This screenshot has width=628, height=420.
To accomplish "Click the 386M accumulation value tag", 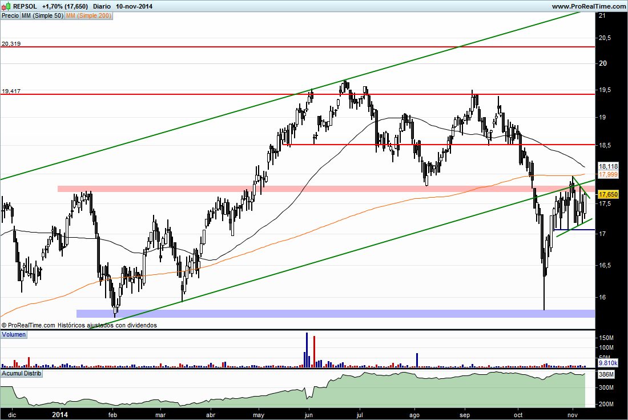I will [x=606, y=375].
